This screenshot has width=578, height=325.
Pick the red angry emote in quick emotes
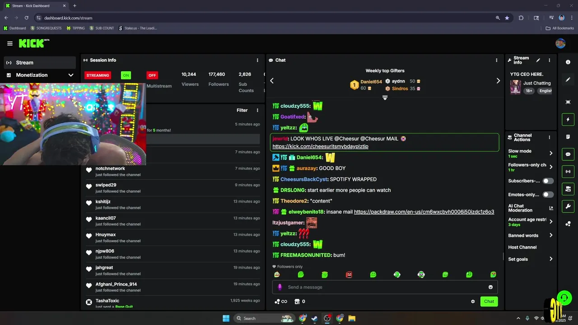point(349,274)
